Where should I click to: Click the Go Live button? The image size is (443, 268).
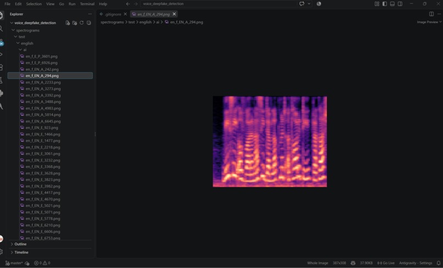[x=386, y=263]
